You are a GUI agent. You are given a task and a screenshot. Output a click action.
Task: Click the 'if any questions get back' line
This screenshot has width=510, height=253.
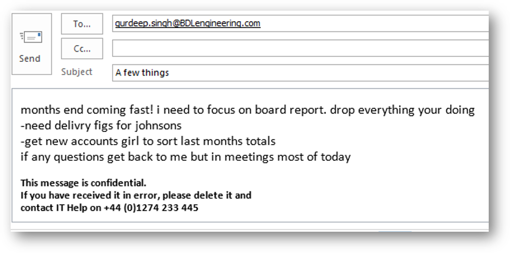click(186, 157)
